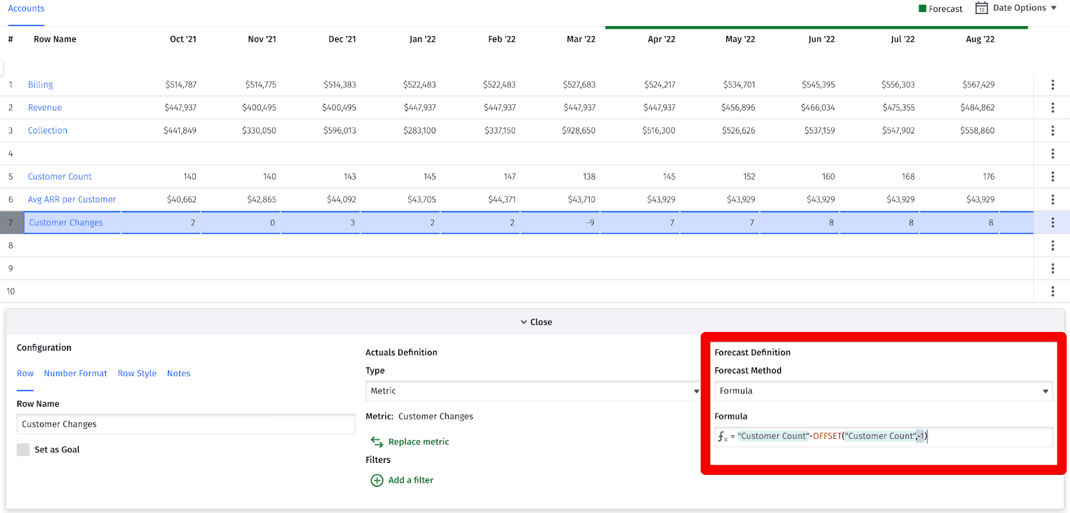The width and height of the screenshot is (1070, 513).
Task: Select Customer Count cell value 138
Action: (x=589, y=176)
